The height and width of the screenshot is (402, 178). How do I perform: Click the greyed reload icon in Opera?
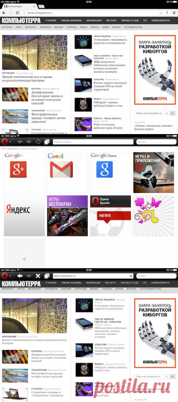38,142
